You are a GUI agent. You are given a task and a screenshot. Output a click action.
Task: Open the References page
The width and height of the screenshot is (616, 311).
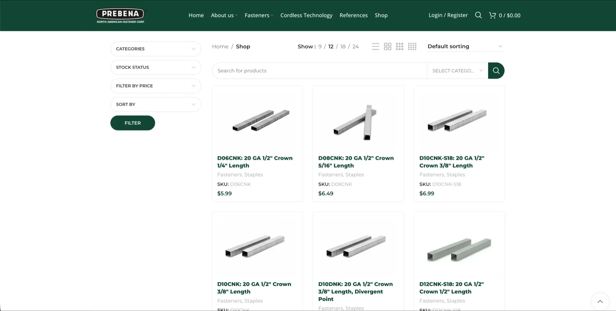(353, 15)
